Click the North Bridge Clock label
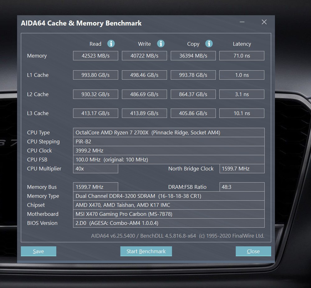 [x=191, y=169]
